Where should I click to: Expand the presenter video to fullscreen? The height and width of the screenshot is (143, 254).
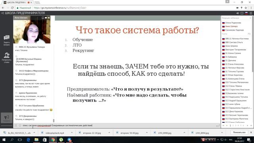coord(43,17)
